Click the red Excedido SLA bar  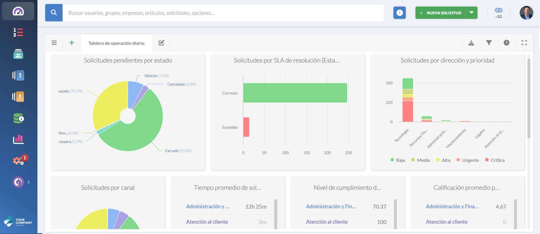[x=246, y=127]
